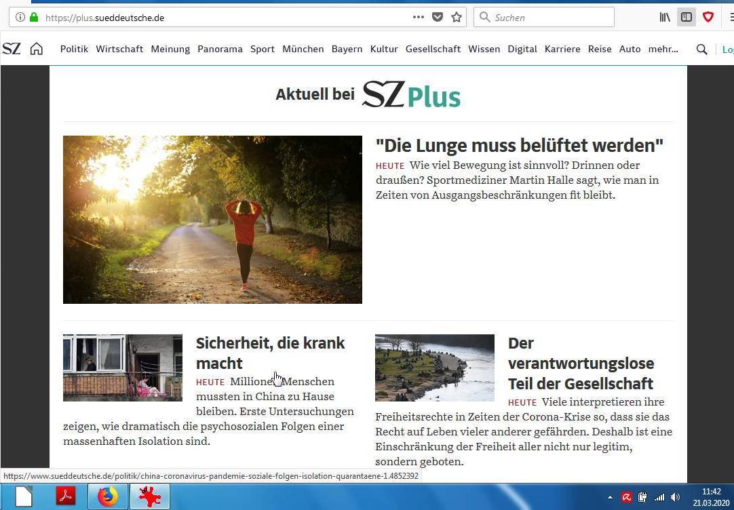Open Adobe Acrobat Reader from the taskbar

coord(66,496)
